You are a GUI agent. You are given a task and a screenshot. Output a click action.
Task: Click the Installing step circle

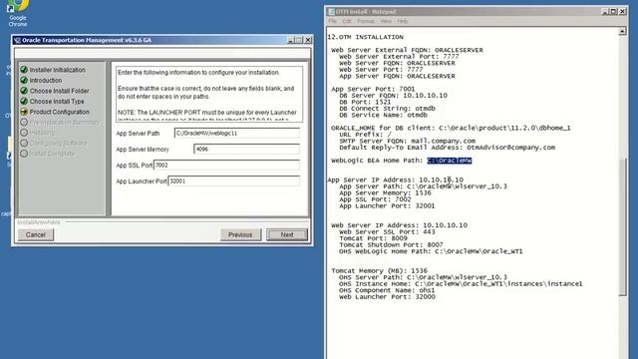click(24, 133)
